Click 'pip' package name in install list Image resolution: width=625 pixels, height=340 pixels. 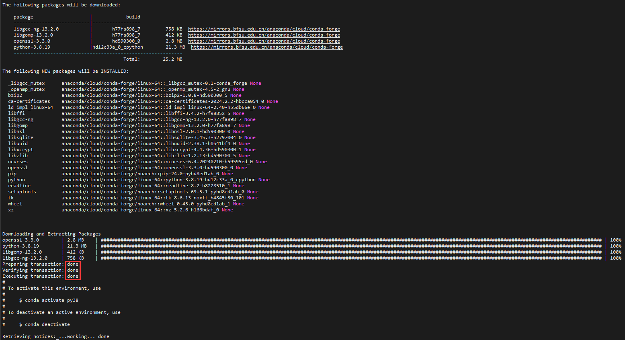pyautogui.click(x=12, y=174)
